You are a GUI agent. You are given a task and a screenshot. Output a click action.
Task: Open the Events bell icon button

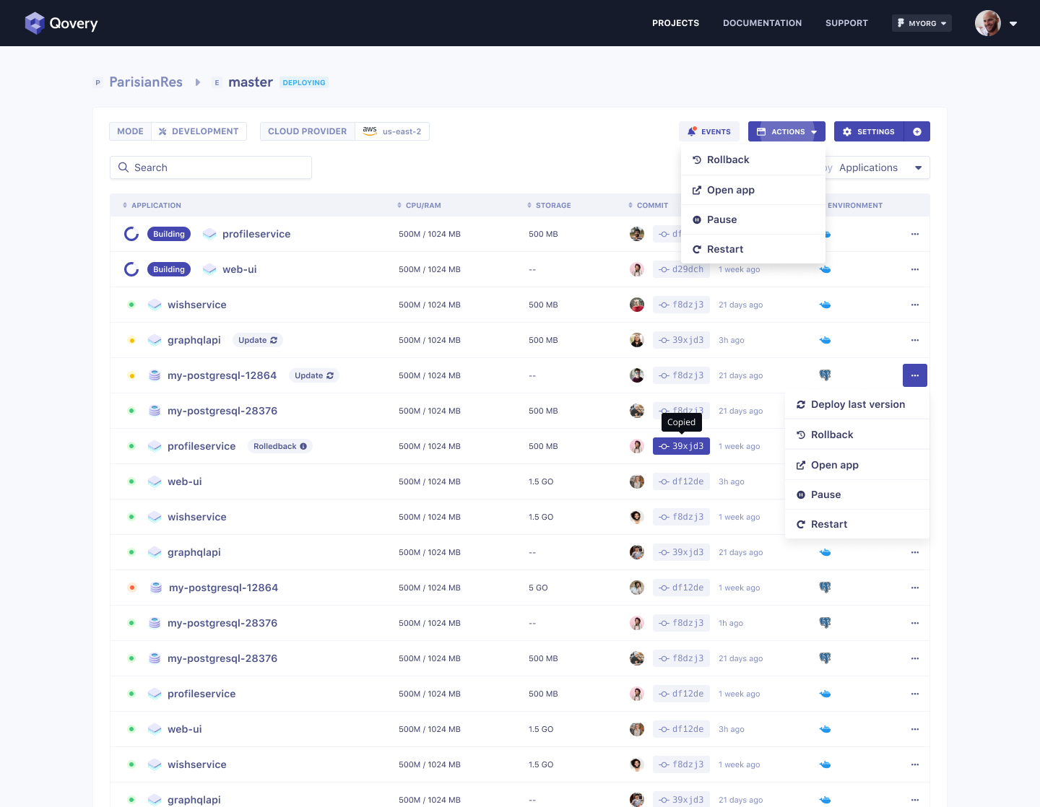click(x=708, y=131)
